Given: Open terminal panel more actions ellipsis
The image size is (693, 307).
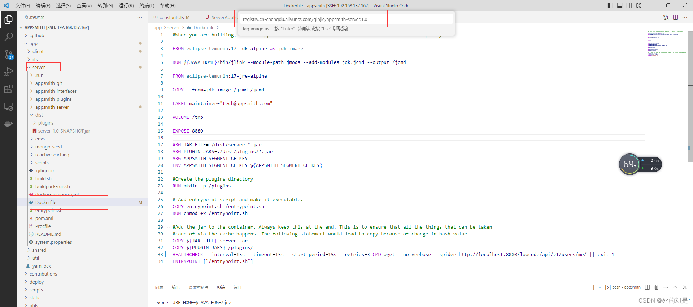Looking at the screenshot, I should [666, 287].
